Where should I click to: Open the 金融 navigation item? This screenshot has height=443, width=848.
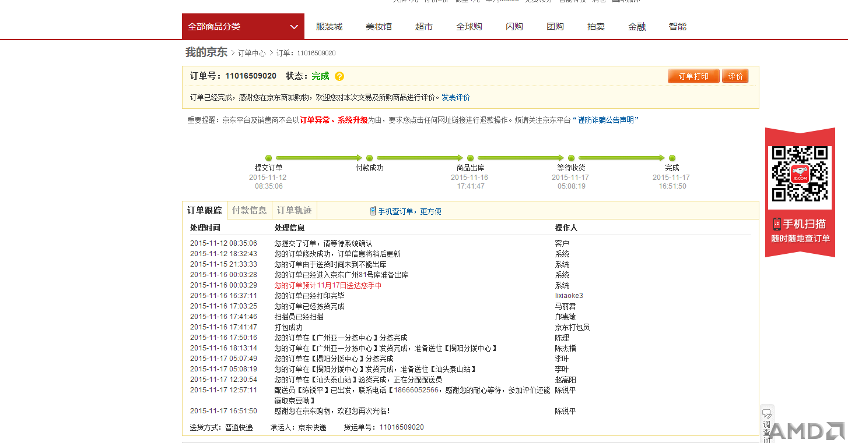pyautogui.click(x=637, y=26)
